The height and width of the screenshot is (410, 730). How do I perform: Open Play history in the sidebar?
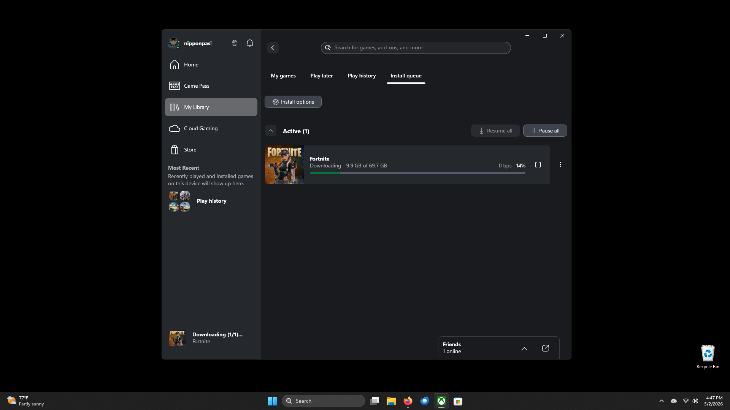click(x=211, y=201)
